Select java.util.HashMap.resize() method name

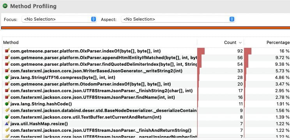coord(39,124)
